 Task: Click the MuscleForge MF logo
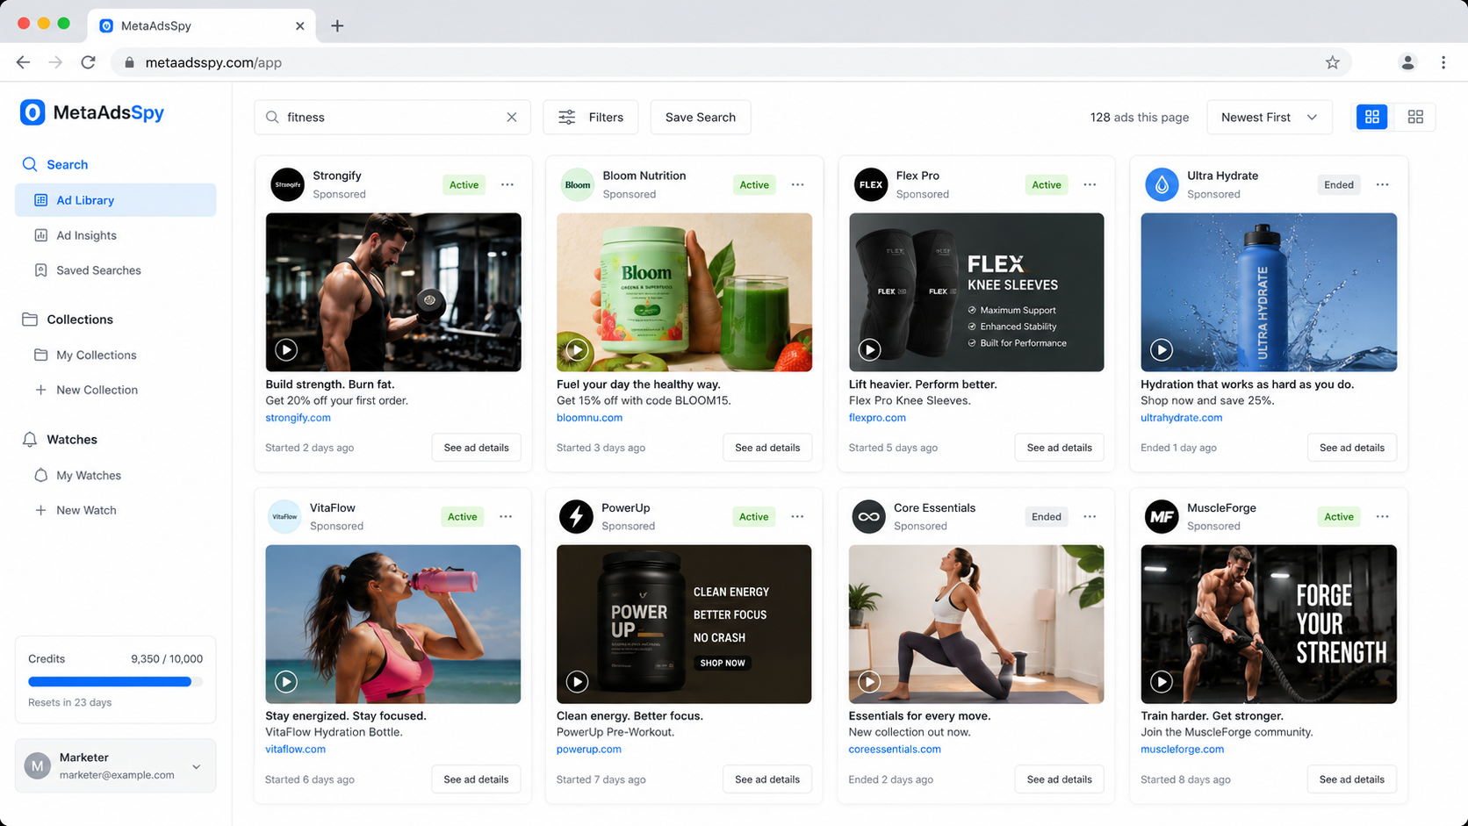[x=1162, y=516]
